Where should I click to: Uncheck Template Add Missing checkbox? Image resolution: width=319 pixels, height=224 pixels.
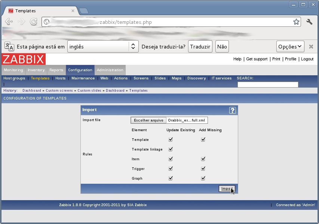pyautogui.click(x=203, y=139)
